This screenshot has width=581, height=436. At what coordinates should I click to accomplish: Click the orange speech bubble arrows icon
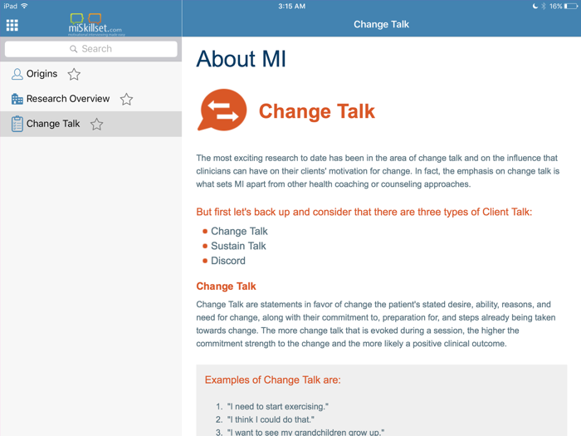pos(222,110)
